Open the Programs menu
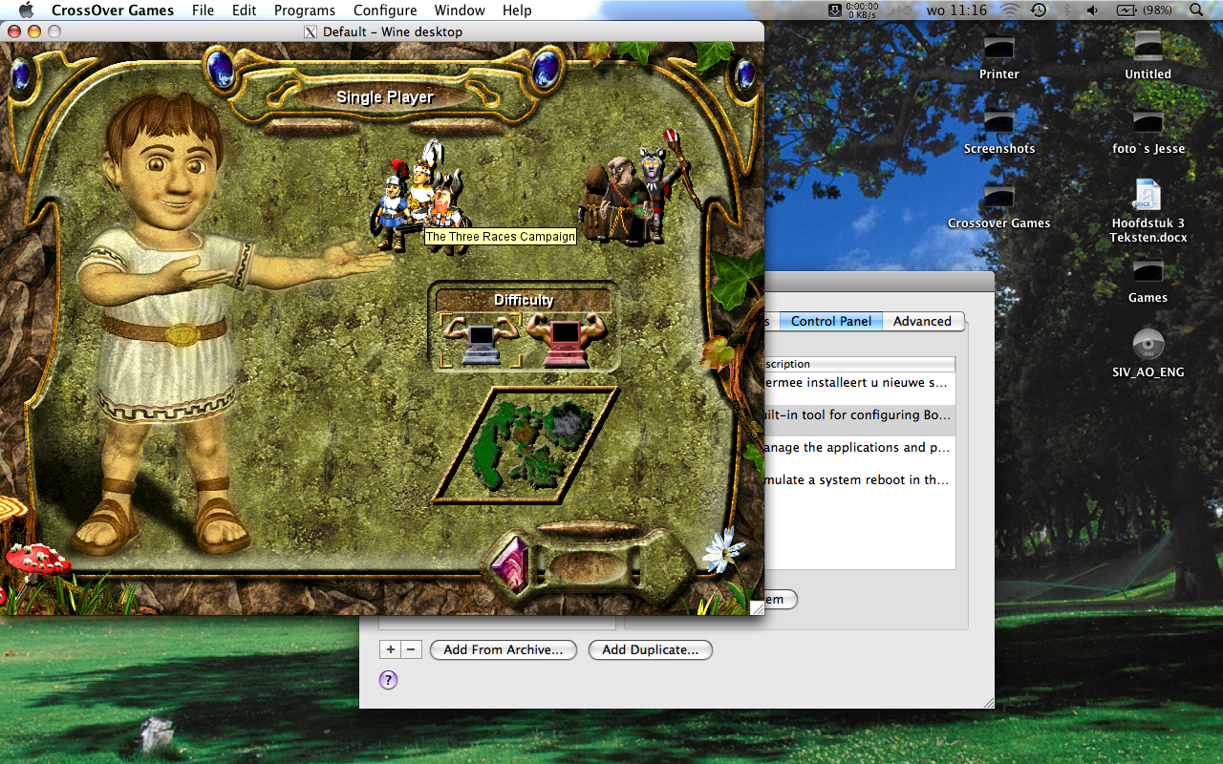This screenshot has height=764, width=1223. (x=305, y=11)
